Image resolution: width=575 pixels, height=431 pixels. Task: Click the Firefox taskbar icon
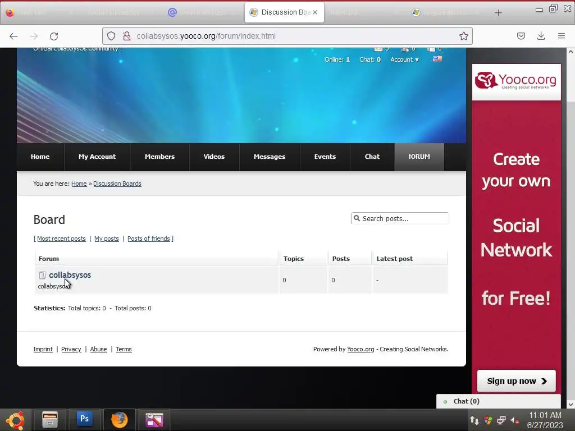(x=120, y=420)
